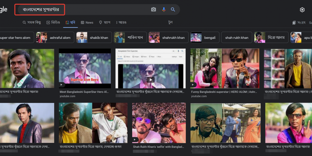Open the tools filter options

(x=171, y=22)
